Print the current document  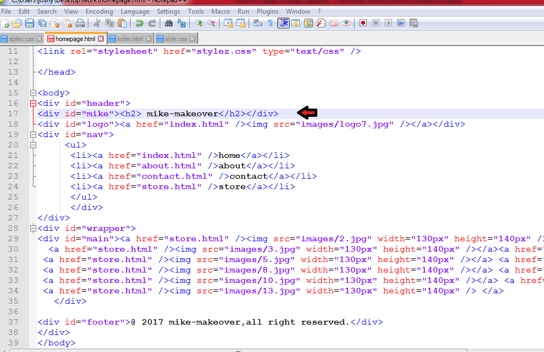coord(80,23)
